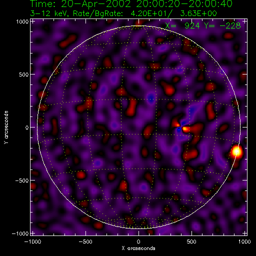Click the south pole of the solar grid

tap(138, 228)
